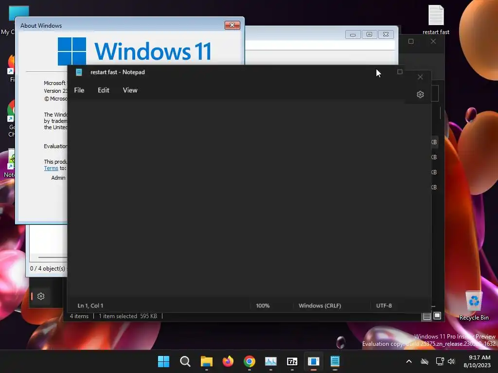Close the About Windows dialog
The width and height of the screenshot is (498, 373).
coord(232,25)
